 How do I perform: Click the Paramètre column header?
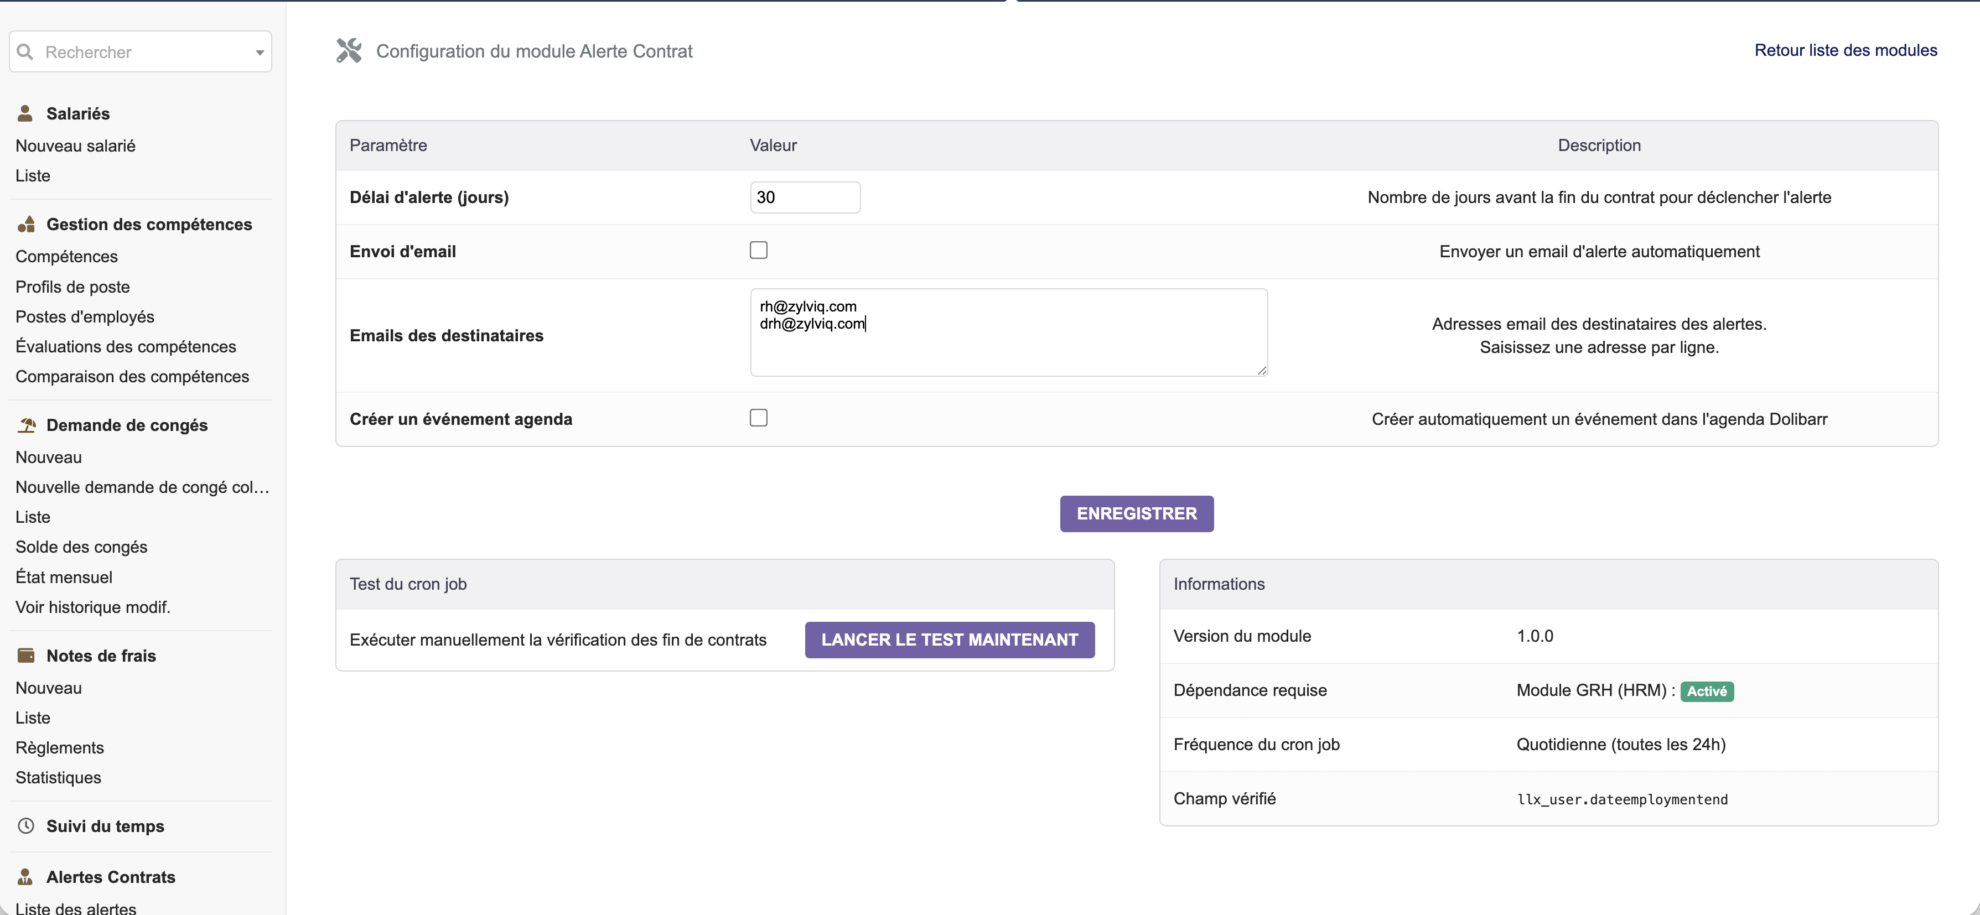click(x=388, y=145)
